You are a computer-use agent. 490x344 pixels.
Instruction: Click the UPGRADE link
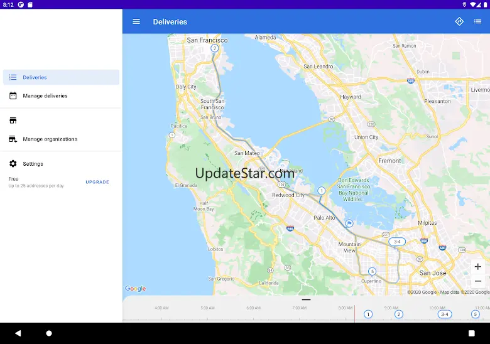(97, 182)
